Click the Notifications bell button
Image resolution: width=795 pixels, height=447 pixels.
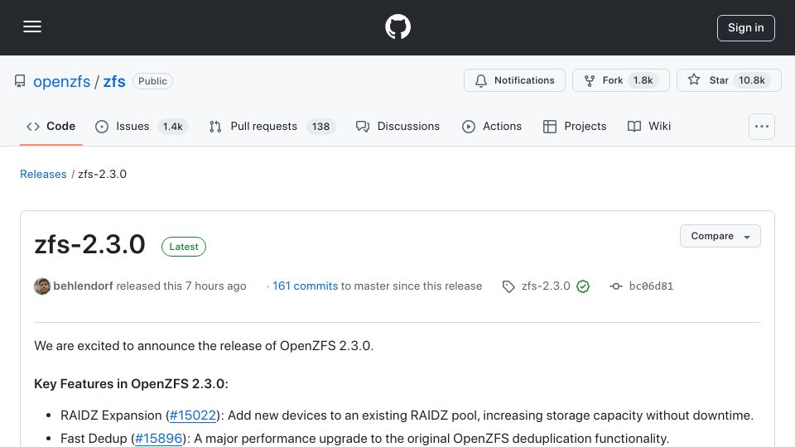coord(514,80)
